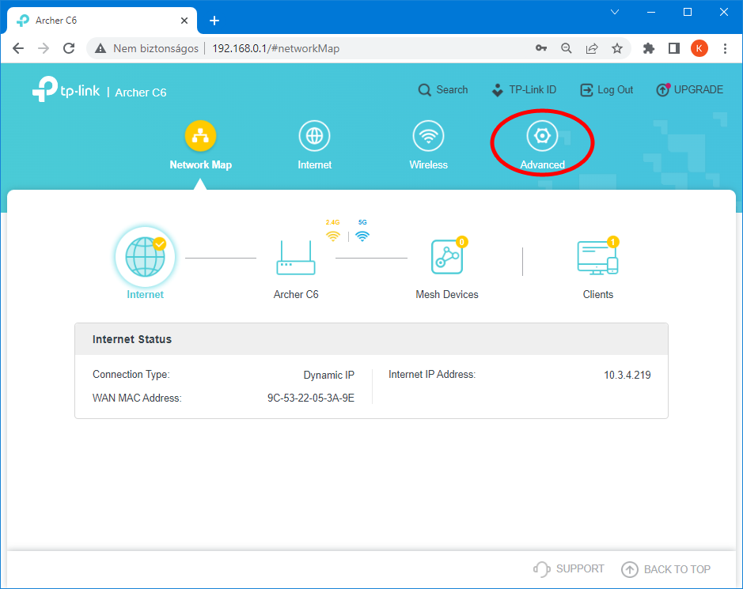The image size is (743, 589).
Task: Open the Chrome three-dot menu
Action: coord(725,48)
